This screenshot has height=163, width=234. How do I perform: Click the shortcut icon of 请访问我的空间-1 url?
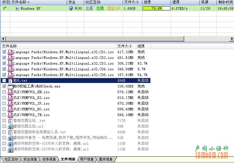point(10,144)
